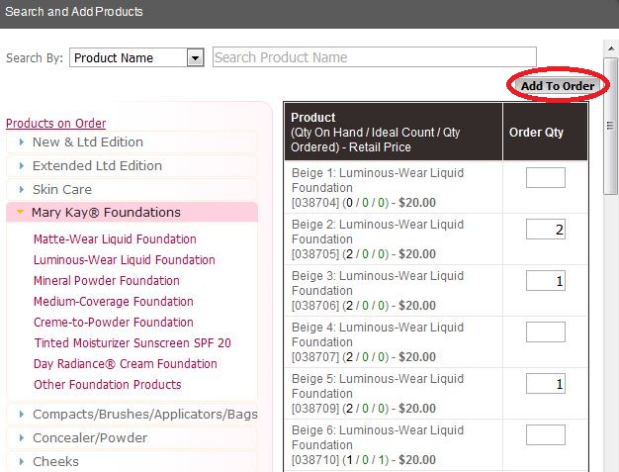Click the Search Product Name field
Viewport: 619px width, 472px height.
[374, 57]
